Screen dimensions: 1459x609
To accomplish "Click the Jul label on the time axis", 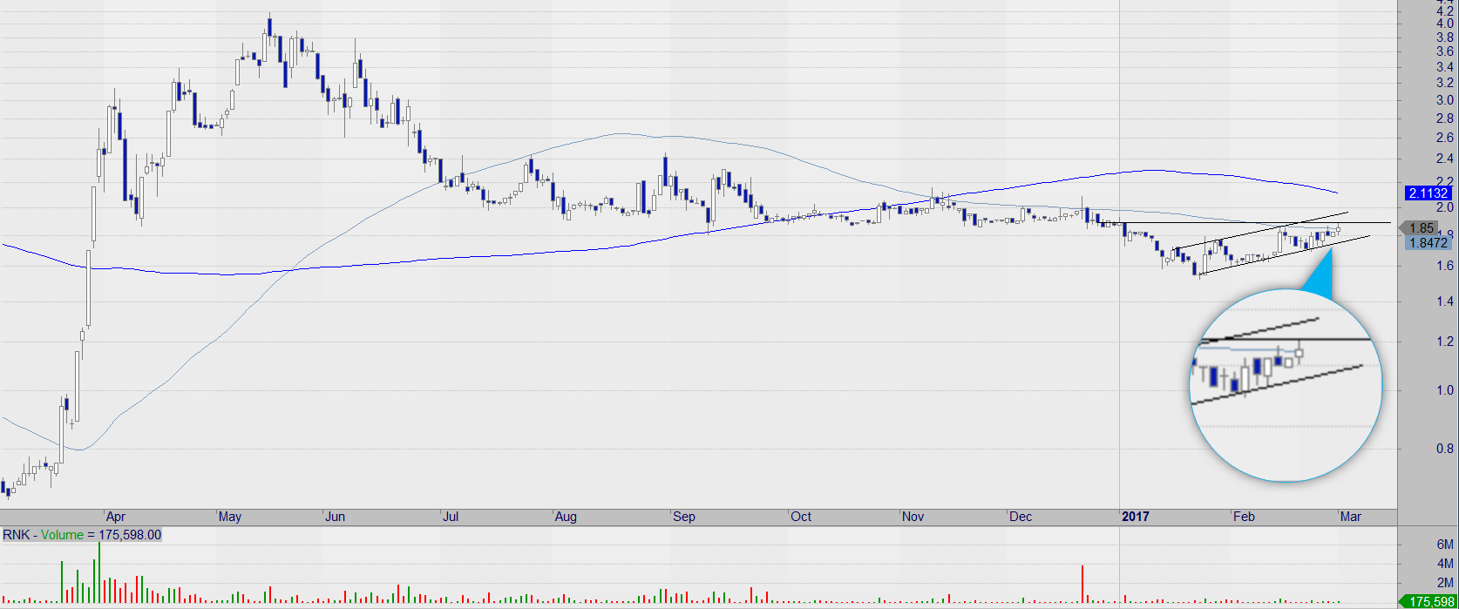I will (451, 517).
